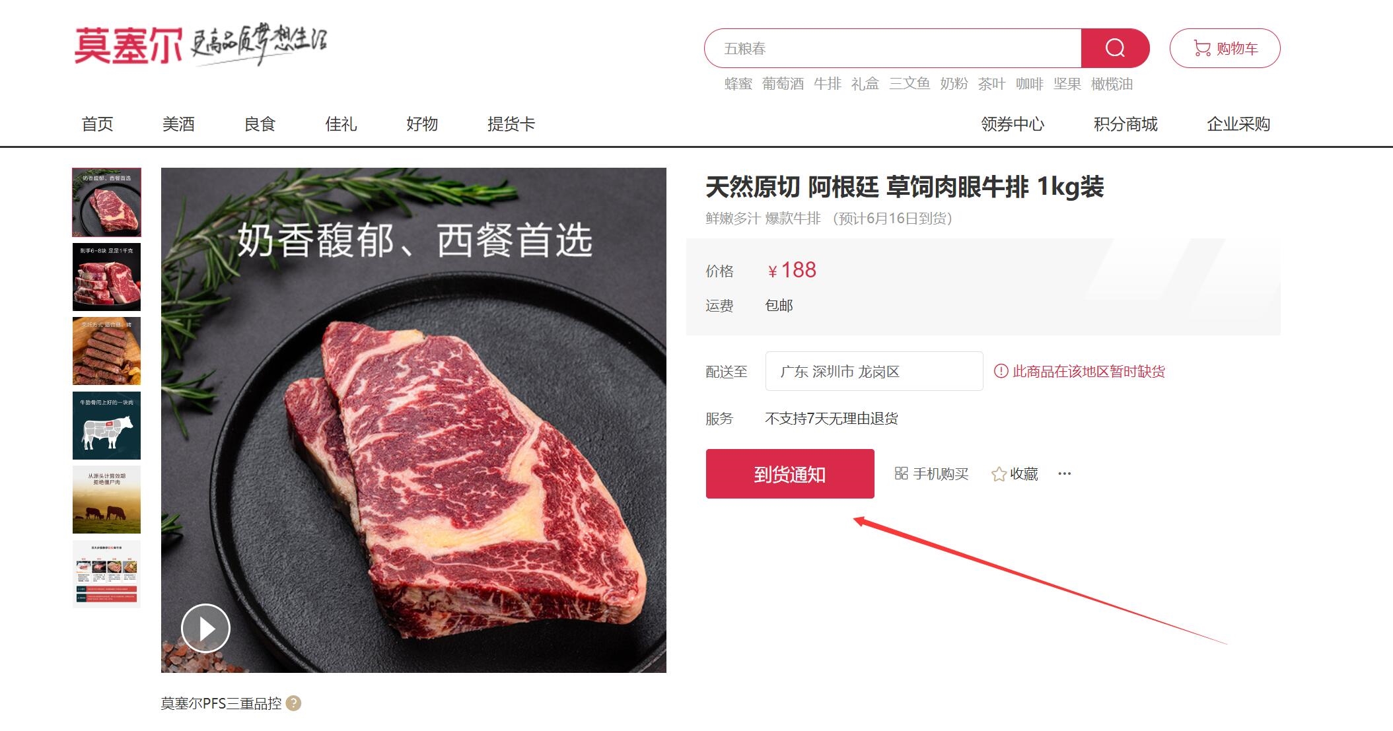Viewport: 1393px width, 731px height.
Task: Open the 美酒 menu
Action: coord(178,124)
